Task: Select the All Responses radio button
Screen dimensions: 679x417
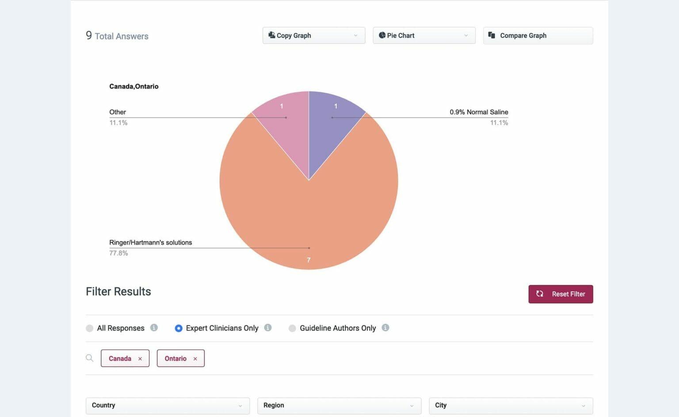Action: (90, 328)
